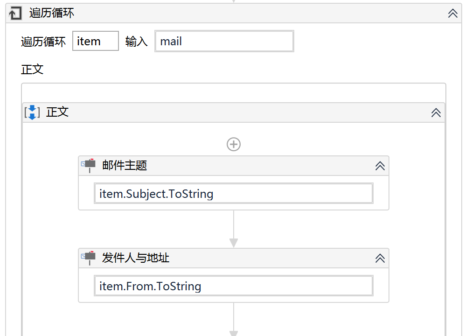
Task: Collapse the 发件人与地址 activity
Action: pyautogui.click(x=380, y=259)
